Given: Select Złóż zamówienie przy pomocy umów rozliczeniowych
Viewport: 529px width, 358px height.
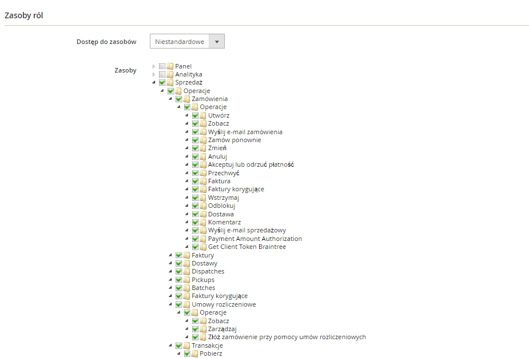Looking at the screenshot, I should pyautogui.click(x=287, y=337).
